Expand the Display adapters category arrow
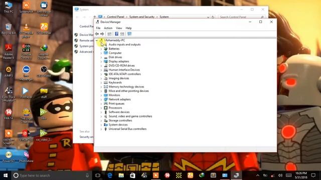 pyautogui.click(x=101, y=61)
